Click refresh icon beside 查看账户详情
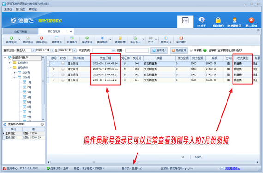Image resolution: width=263 pixels, height=173 pixels. (x=5, y=124)
